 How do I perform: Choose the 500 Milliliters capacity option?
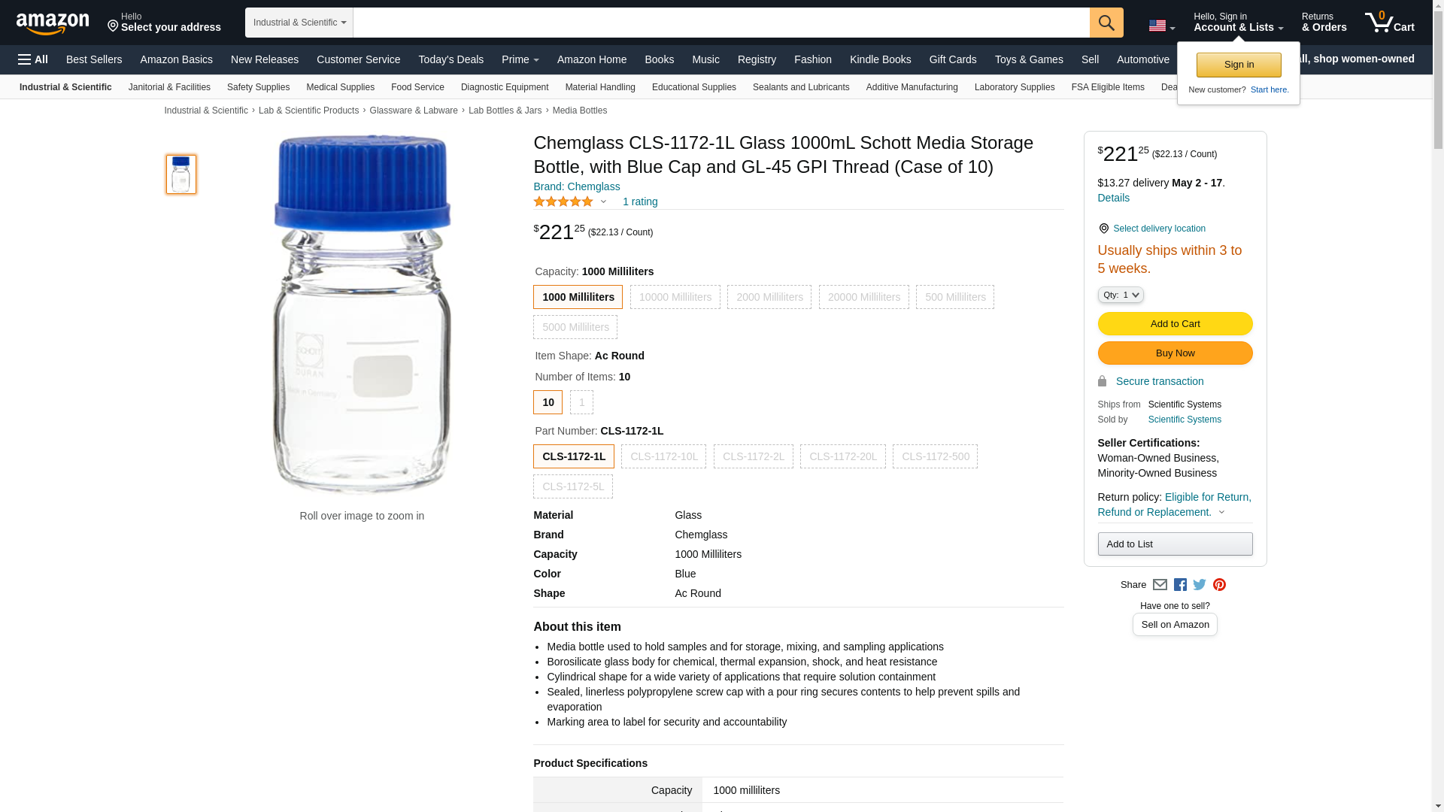pyautogui.click(x=954, y=297)
